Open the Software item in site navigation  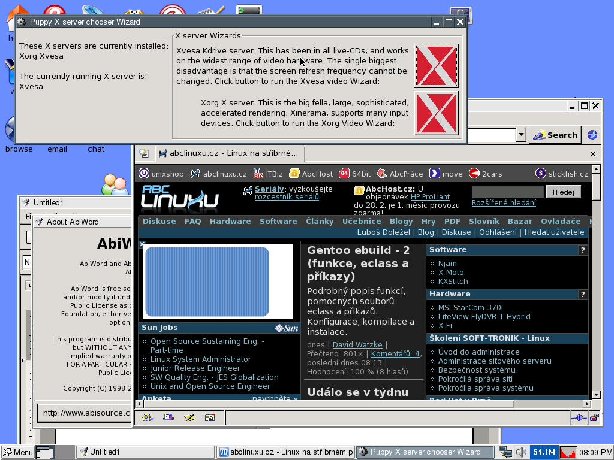(x=278, y=222)
